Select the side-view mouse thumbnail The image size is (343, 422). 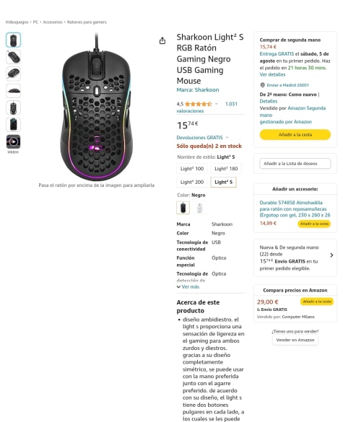pyautogui.click(x=13, y=91)
